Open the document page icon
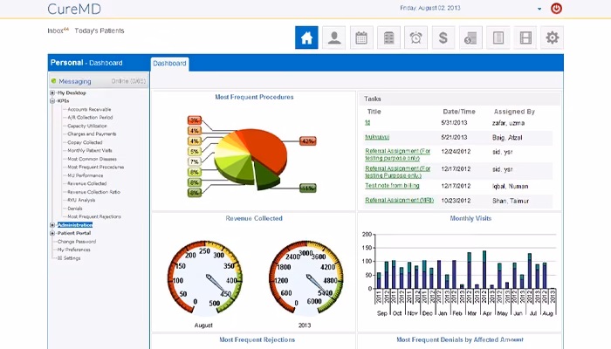611x349 pixels. (x=498, y=38)
